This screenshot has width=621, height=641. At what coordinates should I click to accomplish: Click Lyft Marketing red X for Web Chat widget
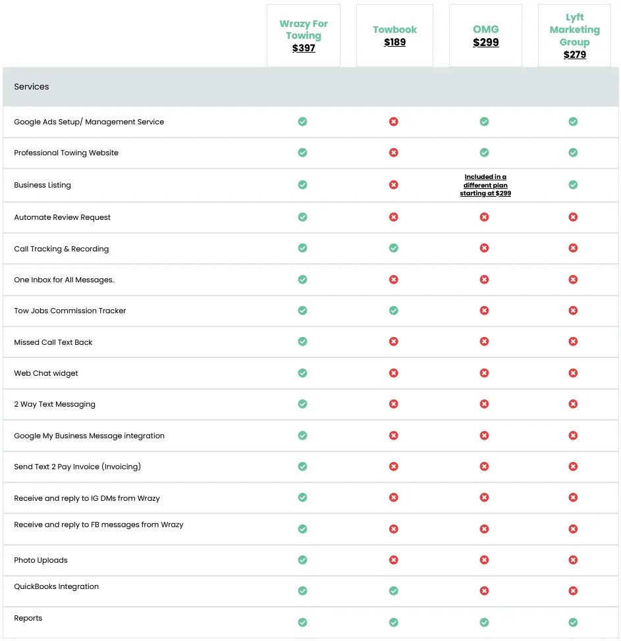point(573,373)
